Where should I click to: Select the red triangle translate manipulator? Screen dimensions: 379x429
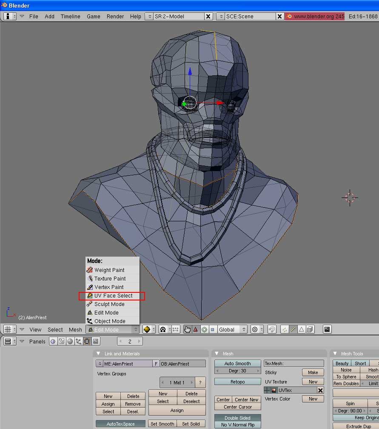click(196, 329)
